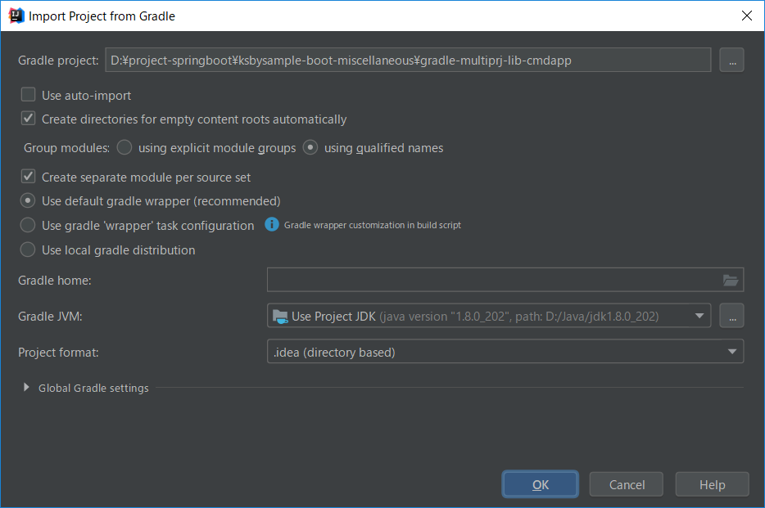
Task: Select using explicit module groups radio
Action: point(124,147)
